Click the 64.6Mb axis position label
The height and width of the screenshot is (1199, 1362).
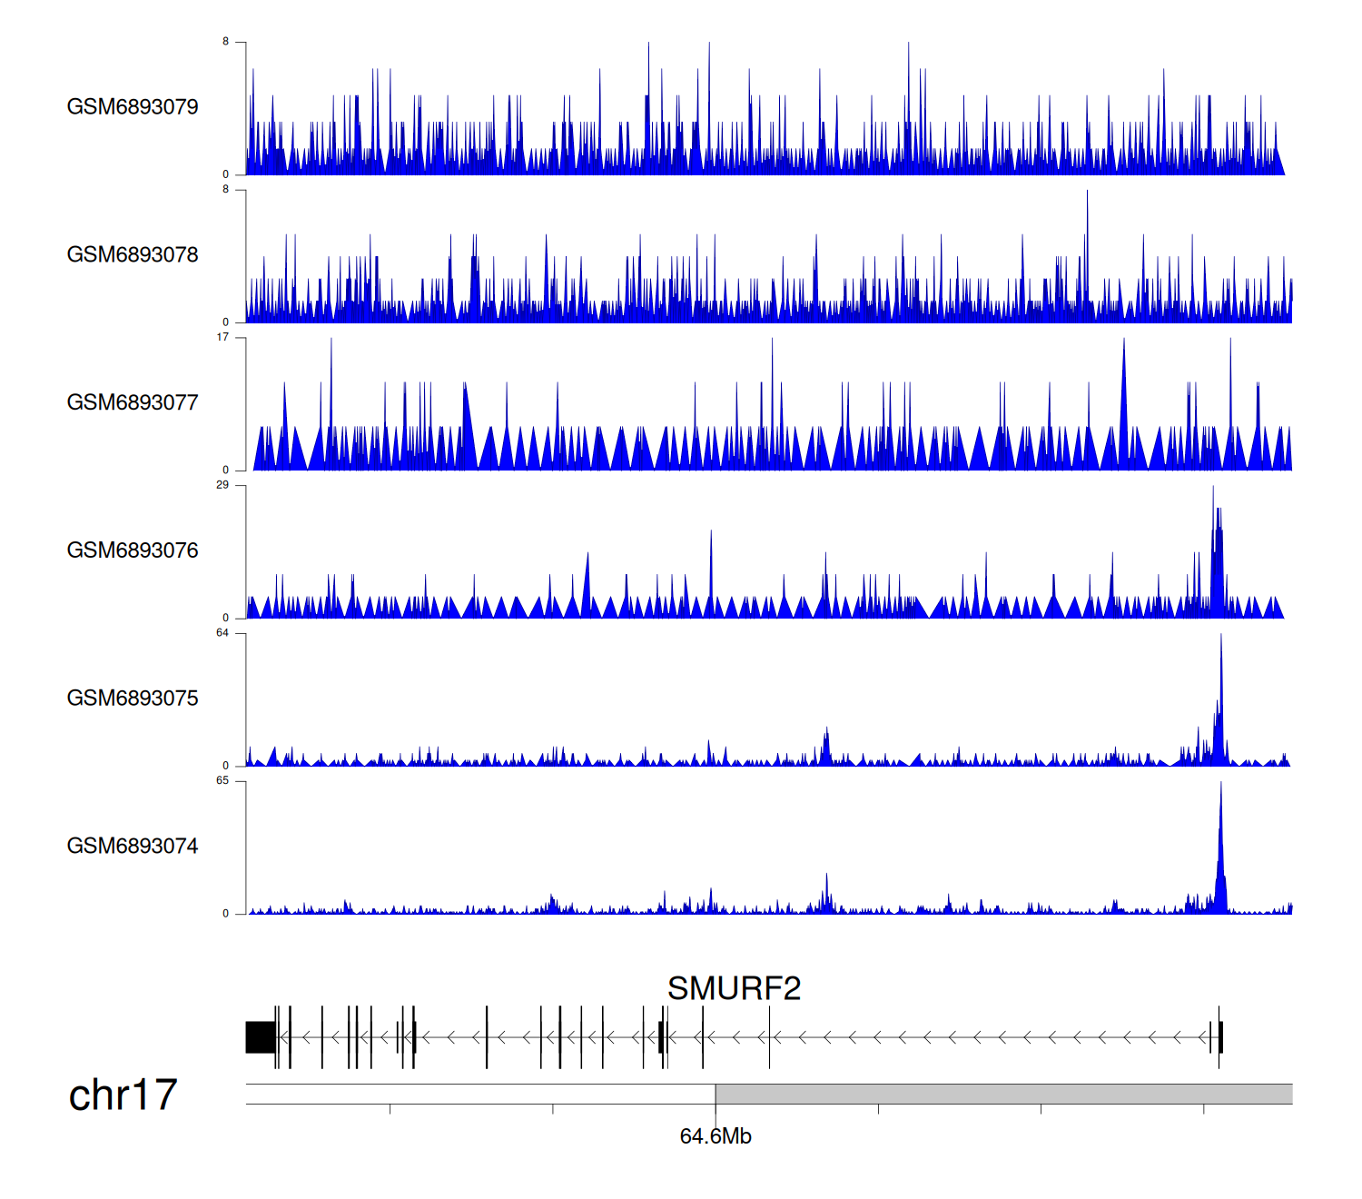[x=716, y=1136]
